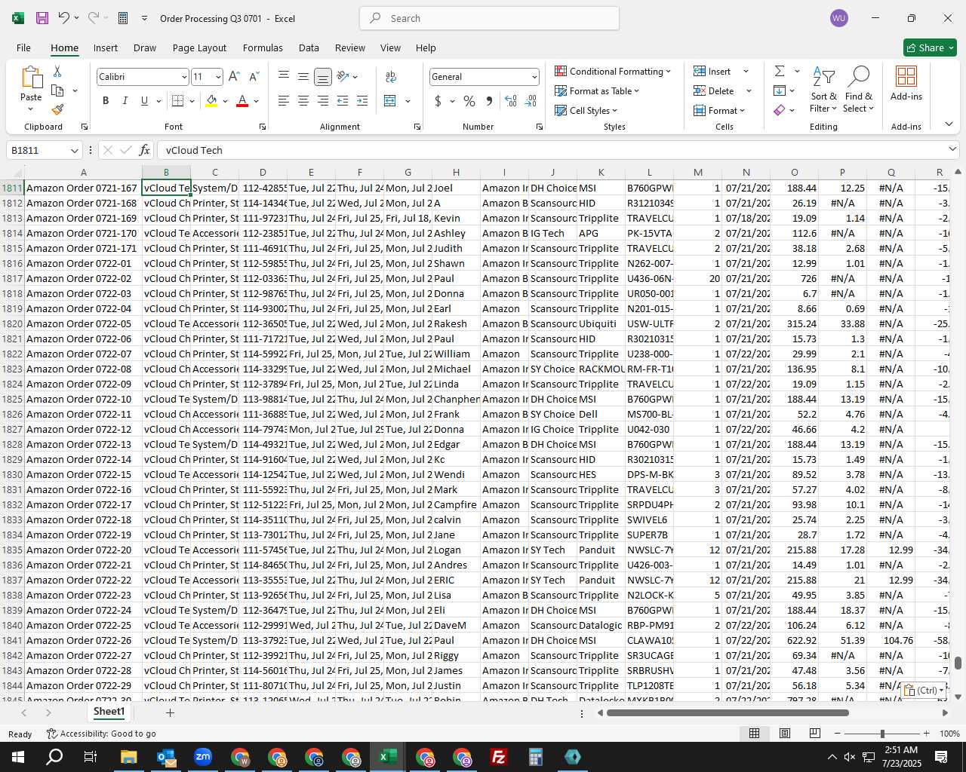Expand the Cell Styles menu
Screen dimensions: 966x772
pos(586,110)
